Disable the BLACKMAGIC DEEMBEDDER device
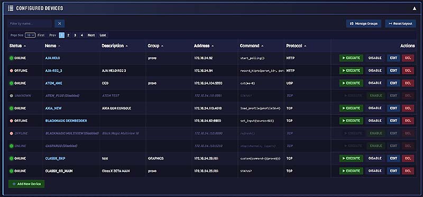The width and height of the screenshot is (423, 197). click(x=375, y=121)
